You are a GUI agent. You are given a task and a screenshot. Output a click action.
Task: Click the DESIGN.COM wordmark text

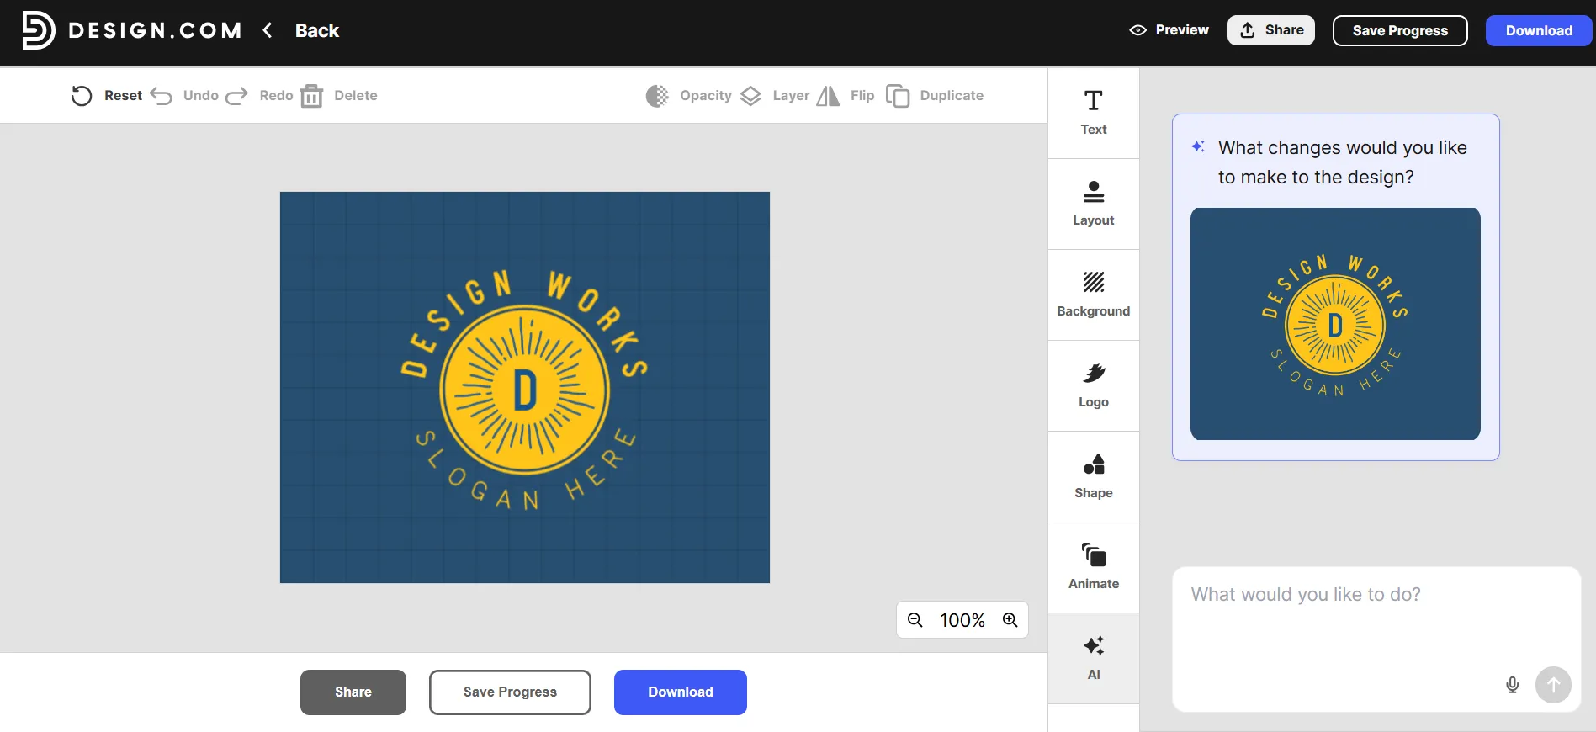pos(155,30)
